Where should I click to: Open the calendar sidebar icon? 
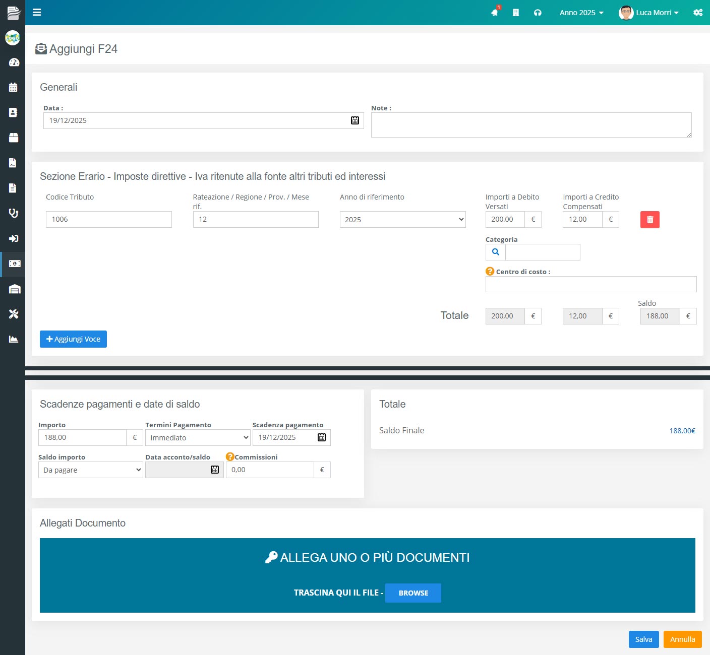coord(14,88)
